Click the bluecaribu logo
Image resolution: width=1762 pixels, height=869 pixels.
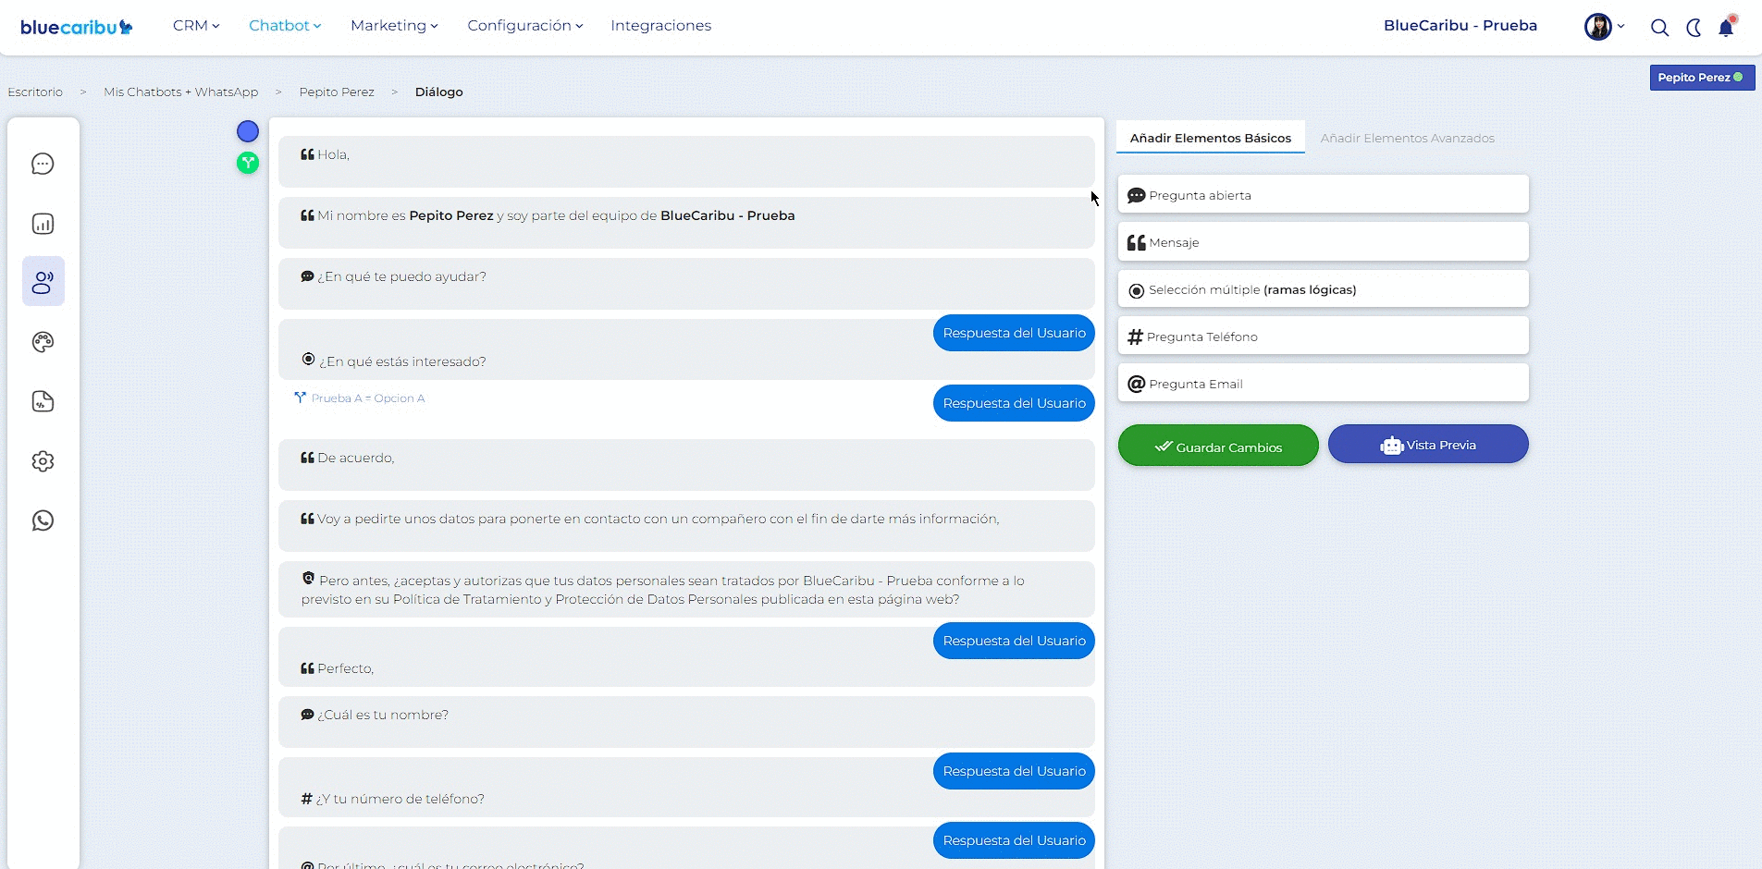pos(76,27)
